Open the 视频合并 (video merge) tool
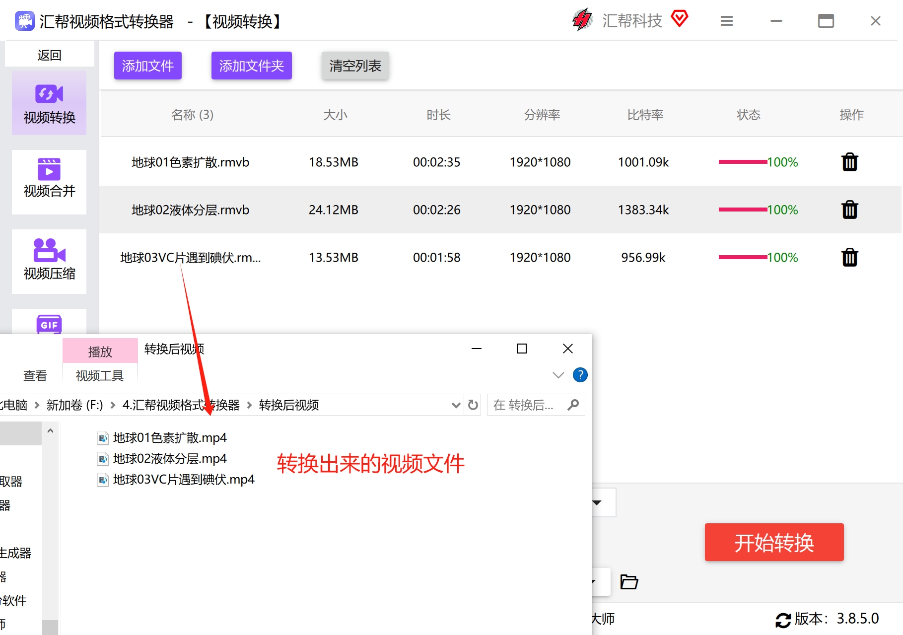 (x=49, y=182)
